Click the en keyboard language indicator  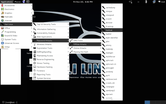[138, 2]
